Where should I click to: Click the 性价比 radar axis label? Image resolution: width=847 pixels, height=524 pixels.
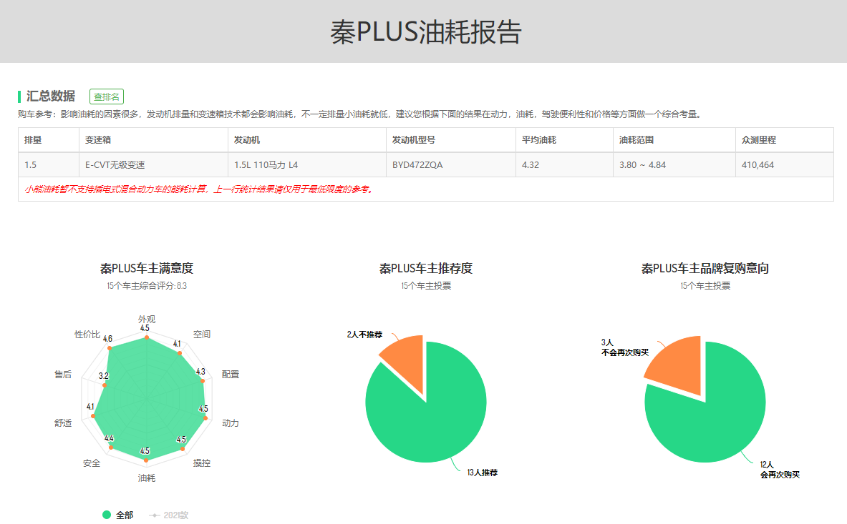[87, 335]
